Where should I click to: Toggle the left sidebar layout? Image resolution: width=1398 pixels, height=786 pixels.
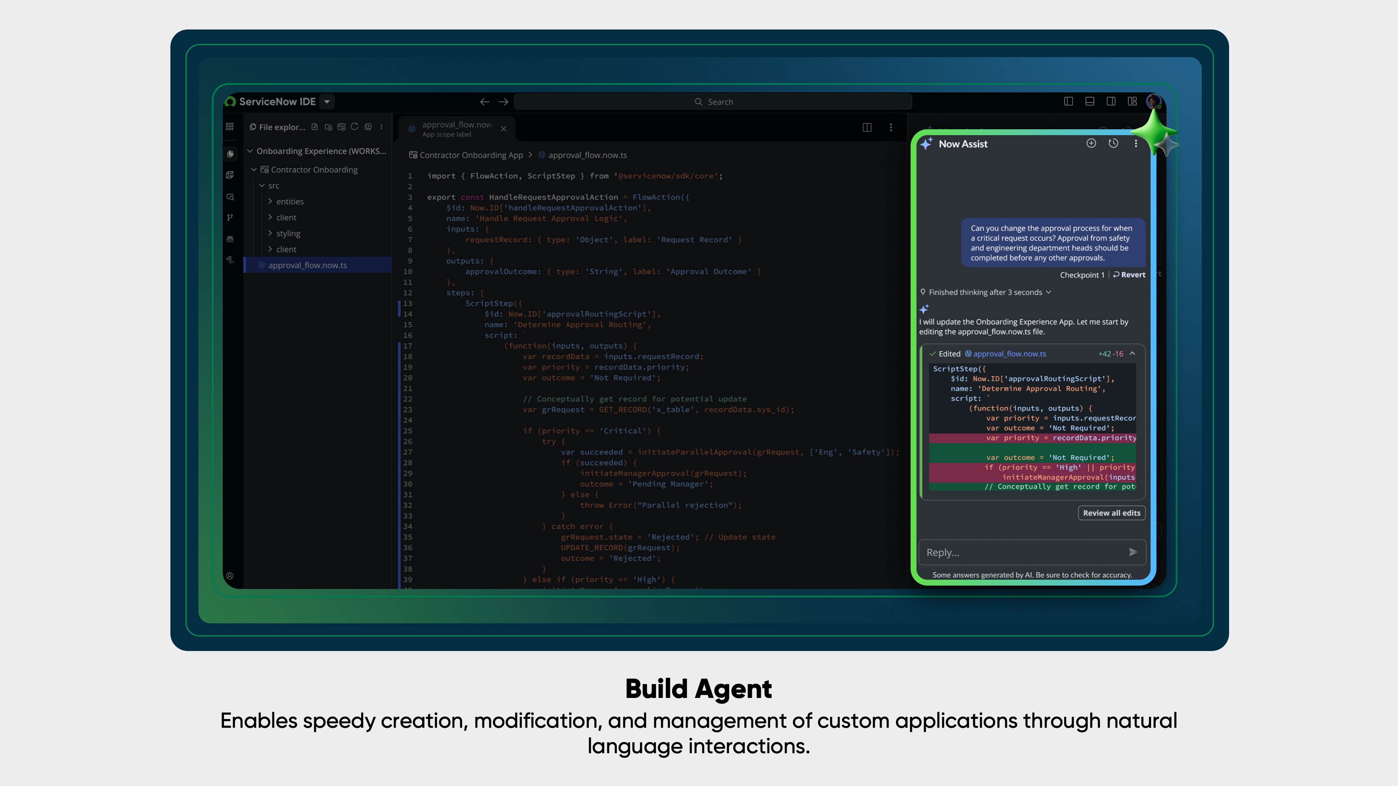pos(1068,102)
